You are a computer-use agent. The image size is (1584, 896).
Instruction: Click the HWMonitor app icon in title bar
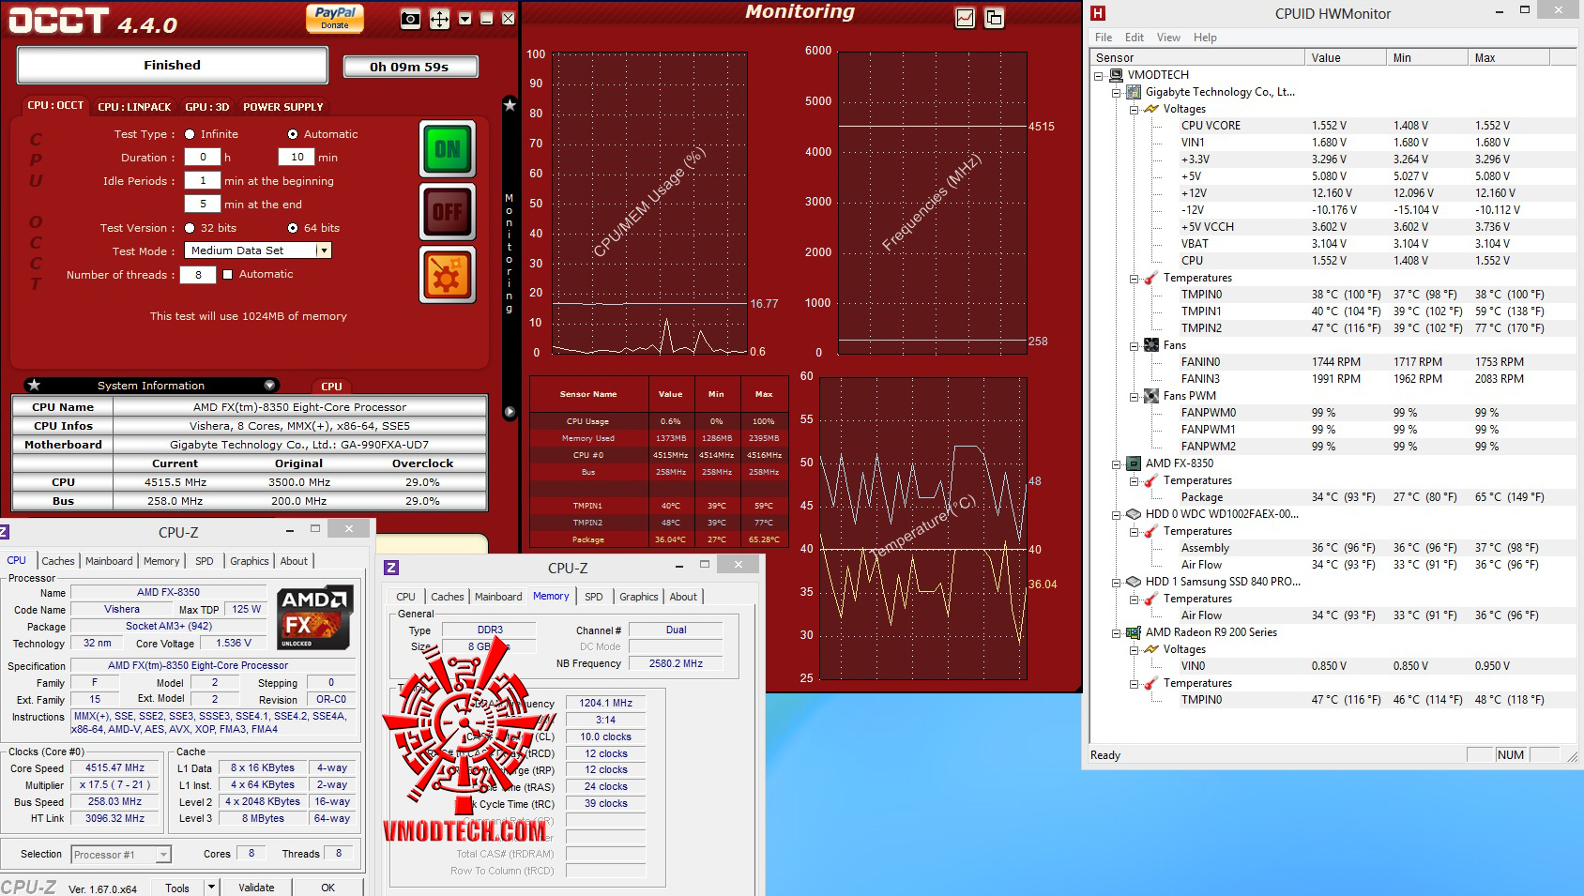[x=1098, y=13]
